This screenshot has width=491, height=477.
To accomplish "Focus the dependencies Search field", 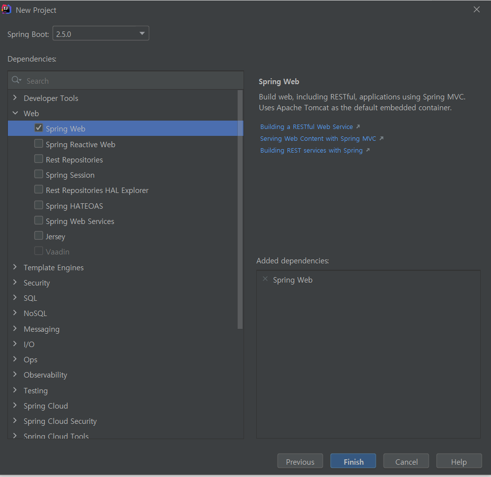I will [x=126, y=81].
